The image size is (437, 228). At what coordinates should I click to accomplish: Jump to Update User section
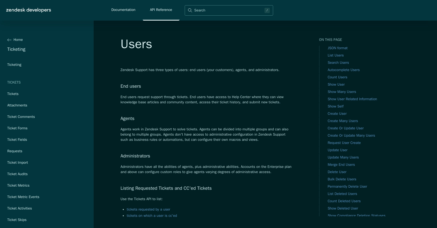tap(338, 150)
